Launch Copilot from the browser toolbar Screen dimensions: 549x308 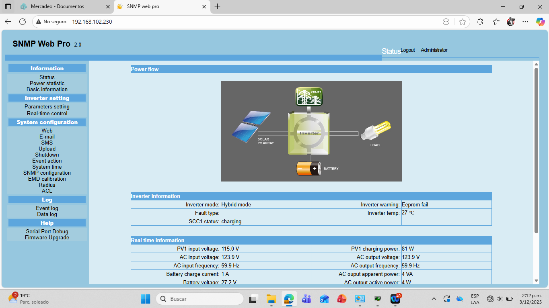540,22
